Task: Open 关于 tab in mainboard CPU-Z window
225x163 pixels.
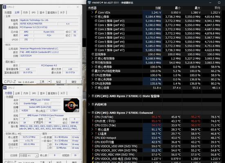Action: [62, 13]
